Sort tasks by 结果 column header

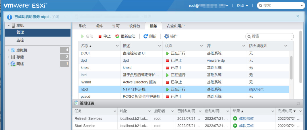253,111
